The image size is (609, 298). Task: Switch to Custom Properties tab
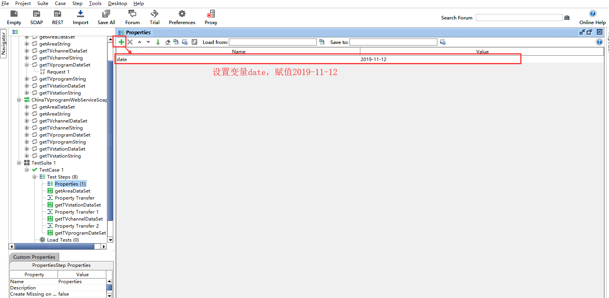tap(34, 257)
